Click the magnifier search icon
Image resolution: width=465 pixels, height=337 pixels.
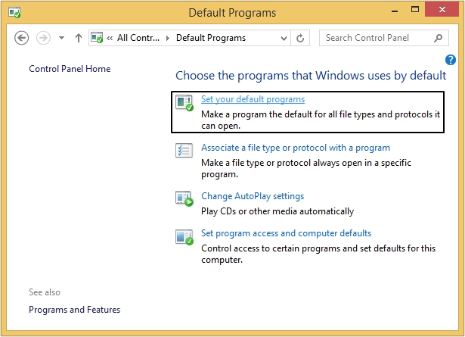(x=438, y=38)
